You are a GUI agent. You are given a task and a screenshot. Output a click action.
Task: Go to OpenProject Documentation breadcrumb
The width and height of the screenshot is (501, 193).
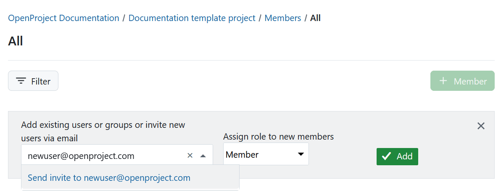tap(63, 18)
